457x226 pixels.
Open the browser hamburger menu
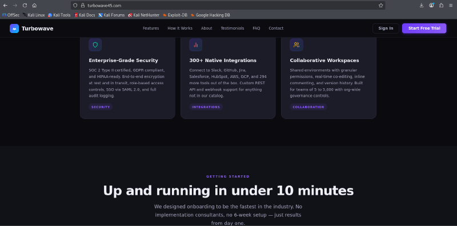(x=451, y=5)
